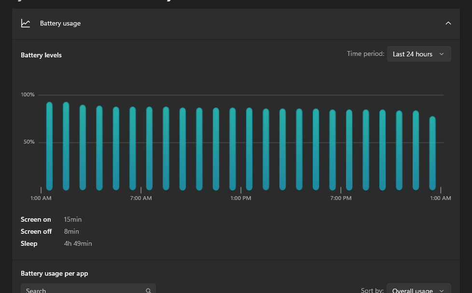472x293 pixels.
Task: Click the 7:00 AM time axis label
Action: pos(141,198)
